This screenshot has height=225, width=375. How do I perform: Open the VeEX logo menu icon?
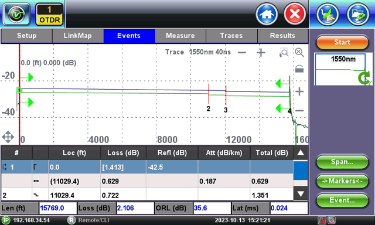(16, 14)
